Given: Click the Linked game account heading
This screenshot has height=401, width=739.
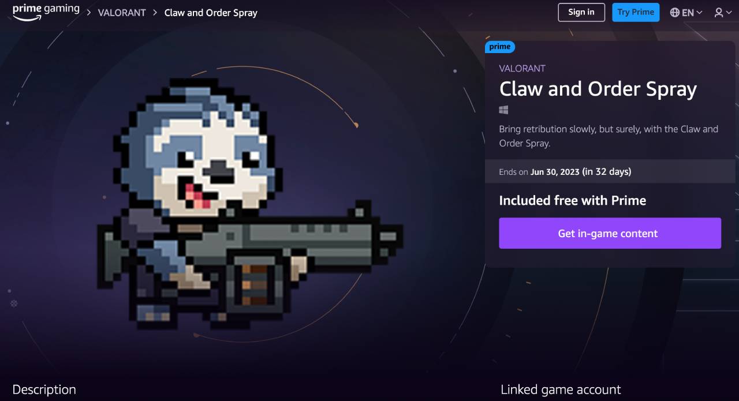Looking at the screenshot, I should [561, 389].
